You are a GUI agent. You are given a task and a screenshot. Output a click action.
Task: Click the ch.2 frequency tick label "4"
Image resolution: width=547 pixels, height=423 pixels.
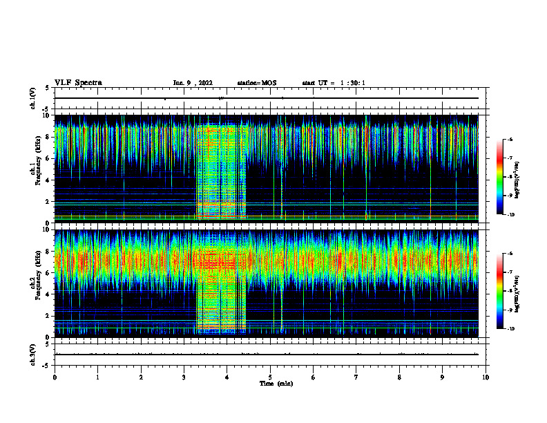coord(48,294)
